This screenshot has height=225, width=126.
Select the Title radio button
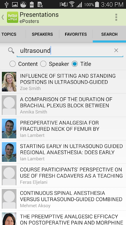[75, 64]
